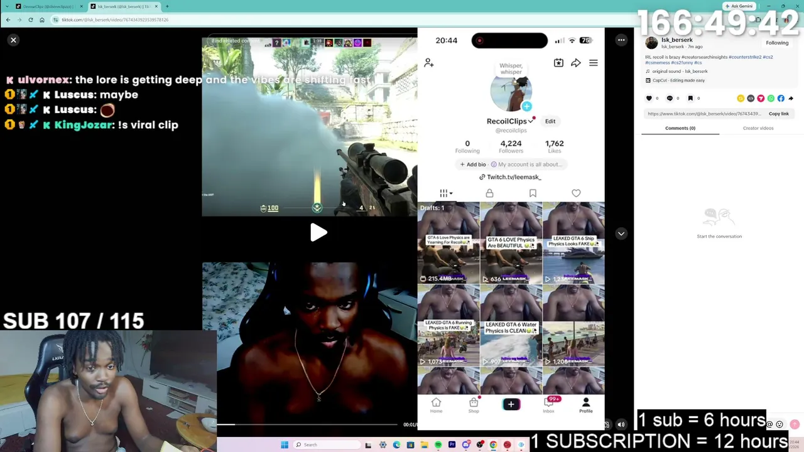The width and height of the screenshot is (804, 452).
Task: Open a new browser tab
Action: coord(167,6)
